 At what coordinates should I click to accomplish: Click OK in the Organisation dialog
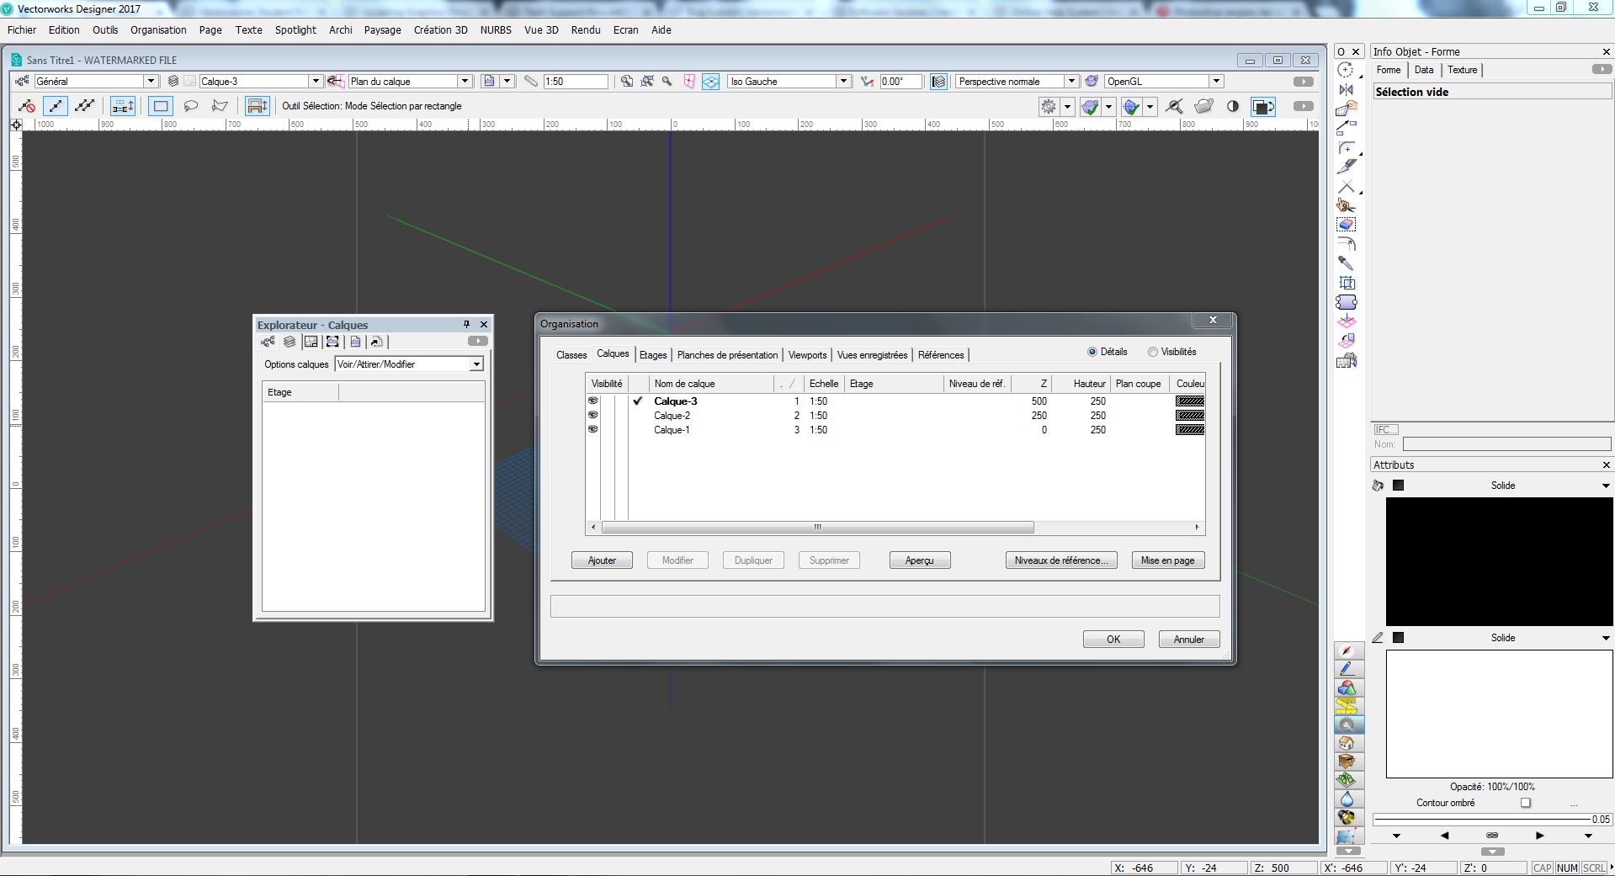coord(1113,639)
